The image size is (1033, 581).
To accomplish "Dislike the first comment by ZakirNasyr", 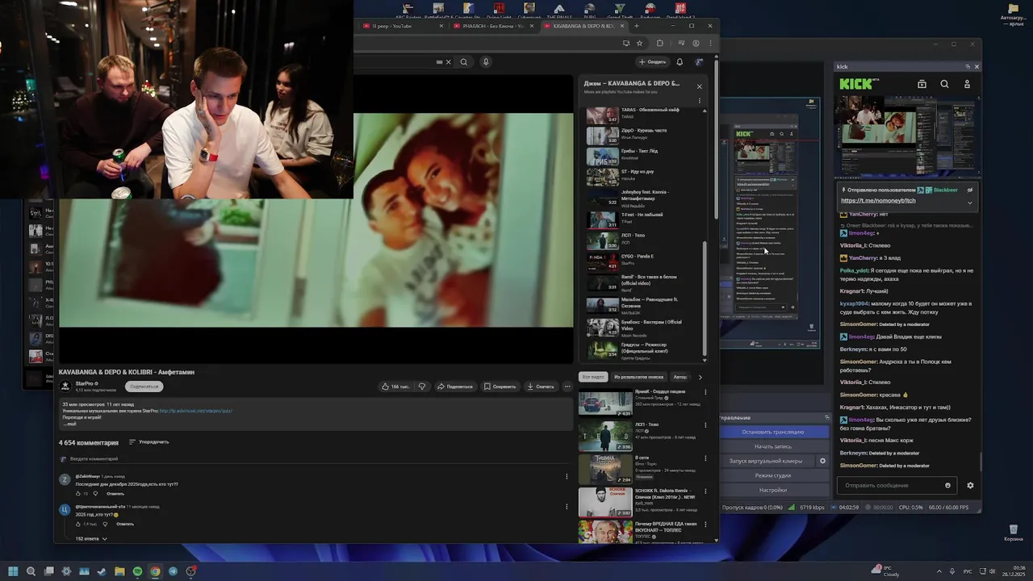I will pyautogui.click(x=95, y=494).
